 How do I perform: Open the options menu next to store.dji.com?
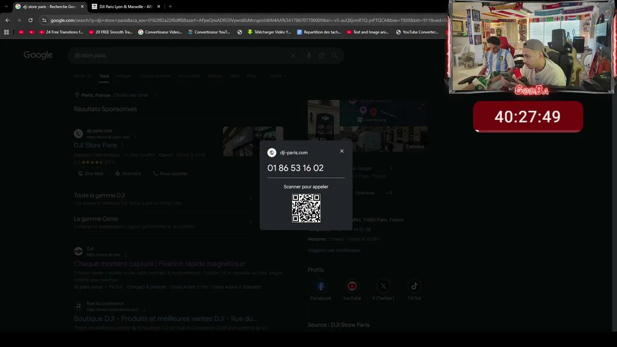pos(125,254)
